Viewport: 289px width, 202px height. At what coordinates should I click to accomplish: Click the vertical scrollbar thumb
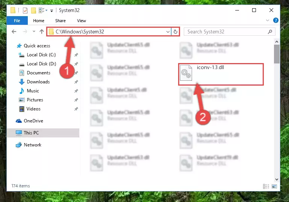click(x=277, y=54)
